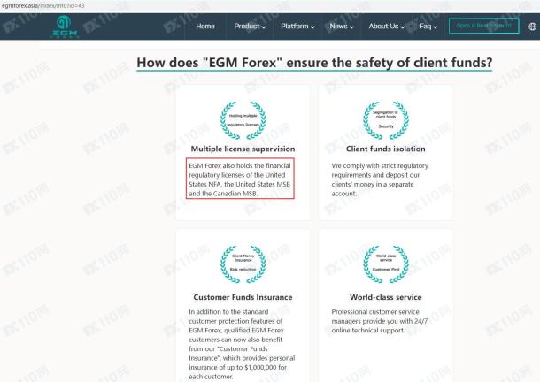Click the Customer Funds Insurance laurel badge
The width and height of the screenshot is (540, 382).
243,264
